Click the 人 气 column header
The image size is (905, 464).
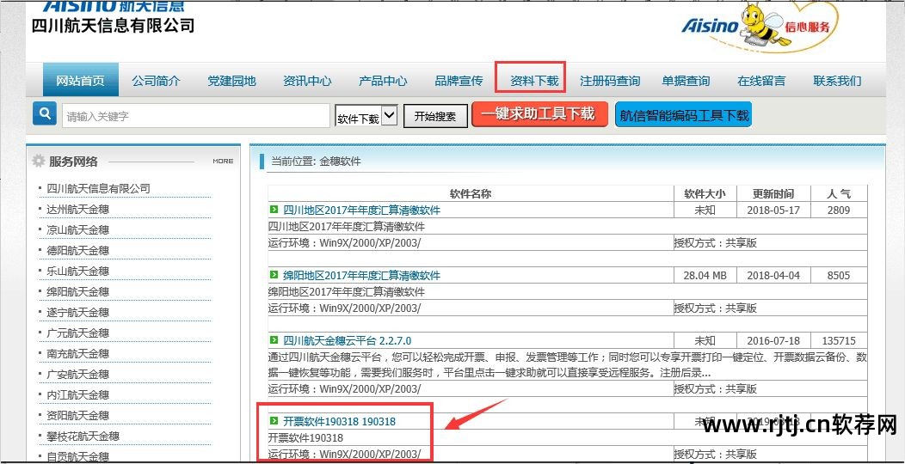pyautogui.click(x=839, y=193)
